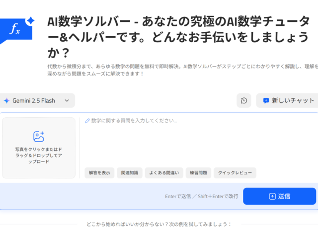318x236 pixels.
Task: Click the plus chat bubble icon
Action: point(266,100)
